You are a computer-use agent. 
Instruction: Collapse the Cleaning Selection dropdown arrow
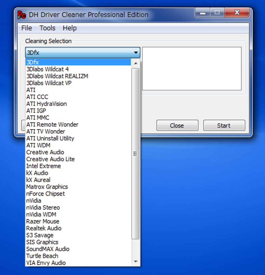click(136, 52)
